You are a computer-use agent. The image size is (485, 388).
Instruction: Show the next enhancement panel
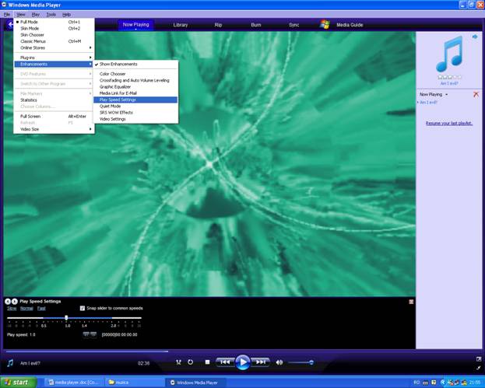(x=14, y=301)
